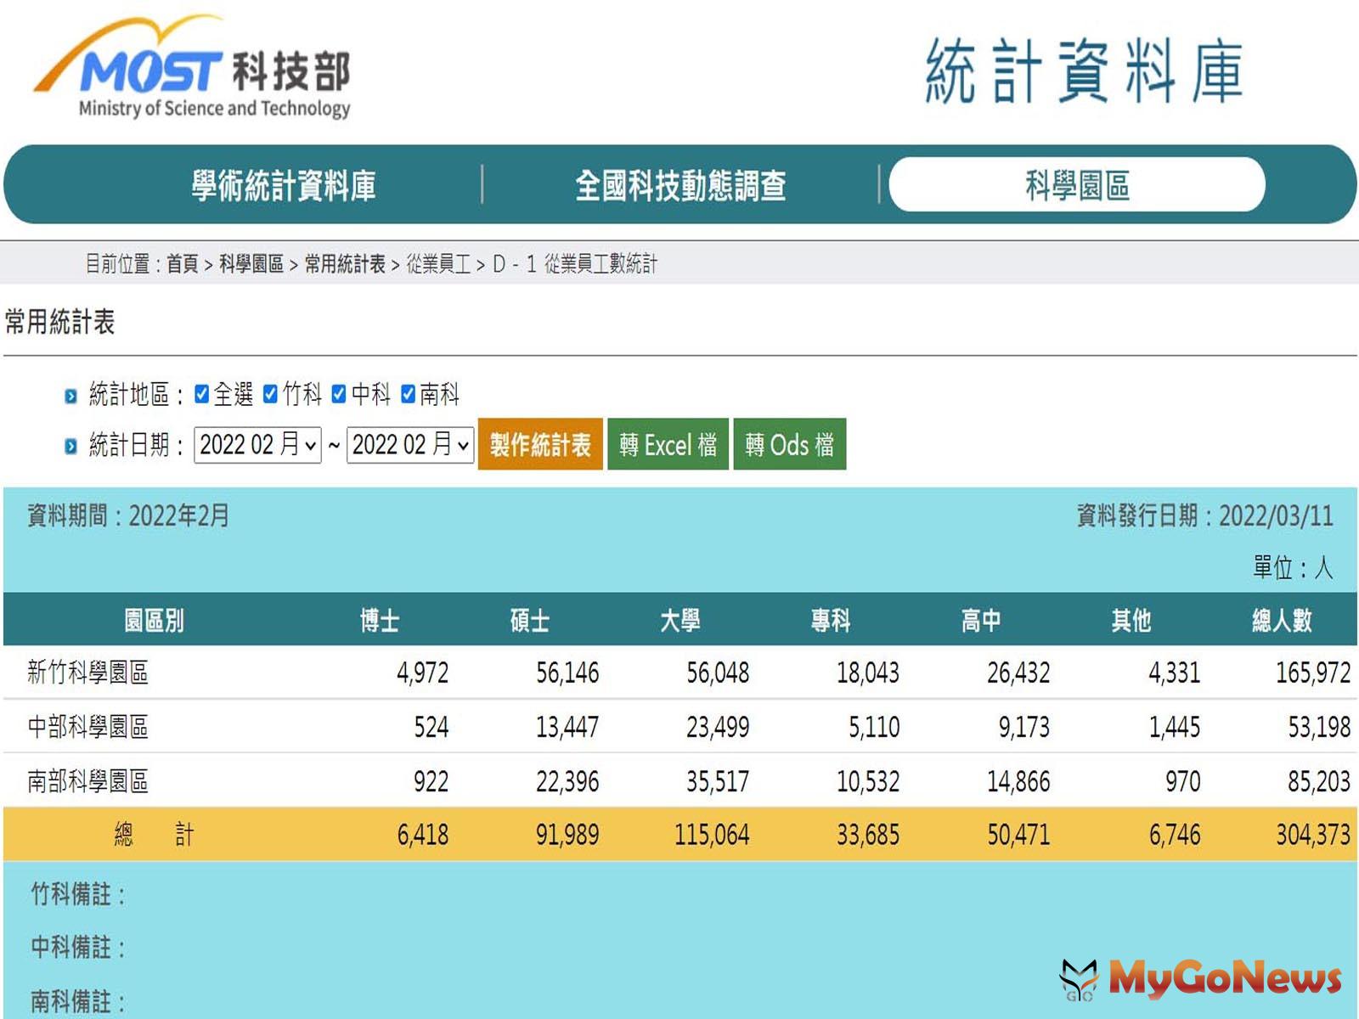Click the grand total 304,373
1359x1019 pixels.
tap(1313, 836)
